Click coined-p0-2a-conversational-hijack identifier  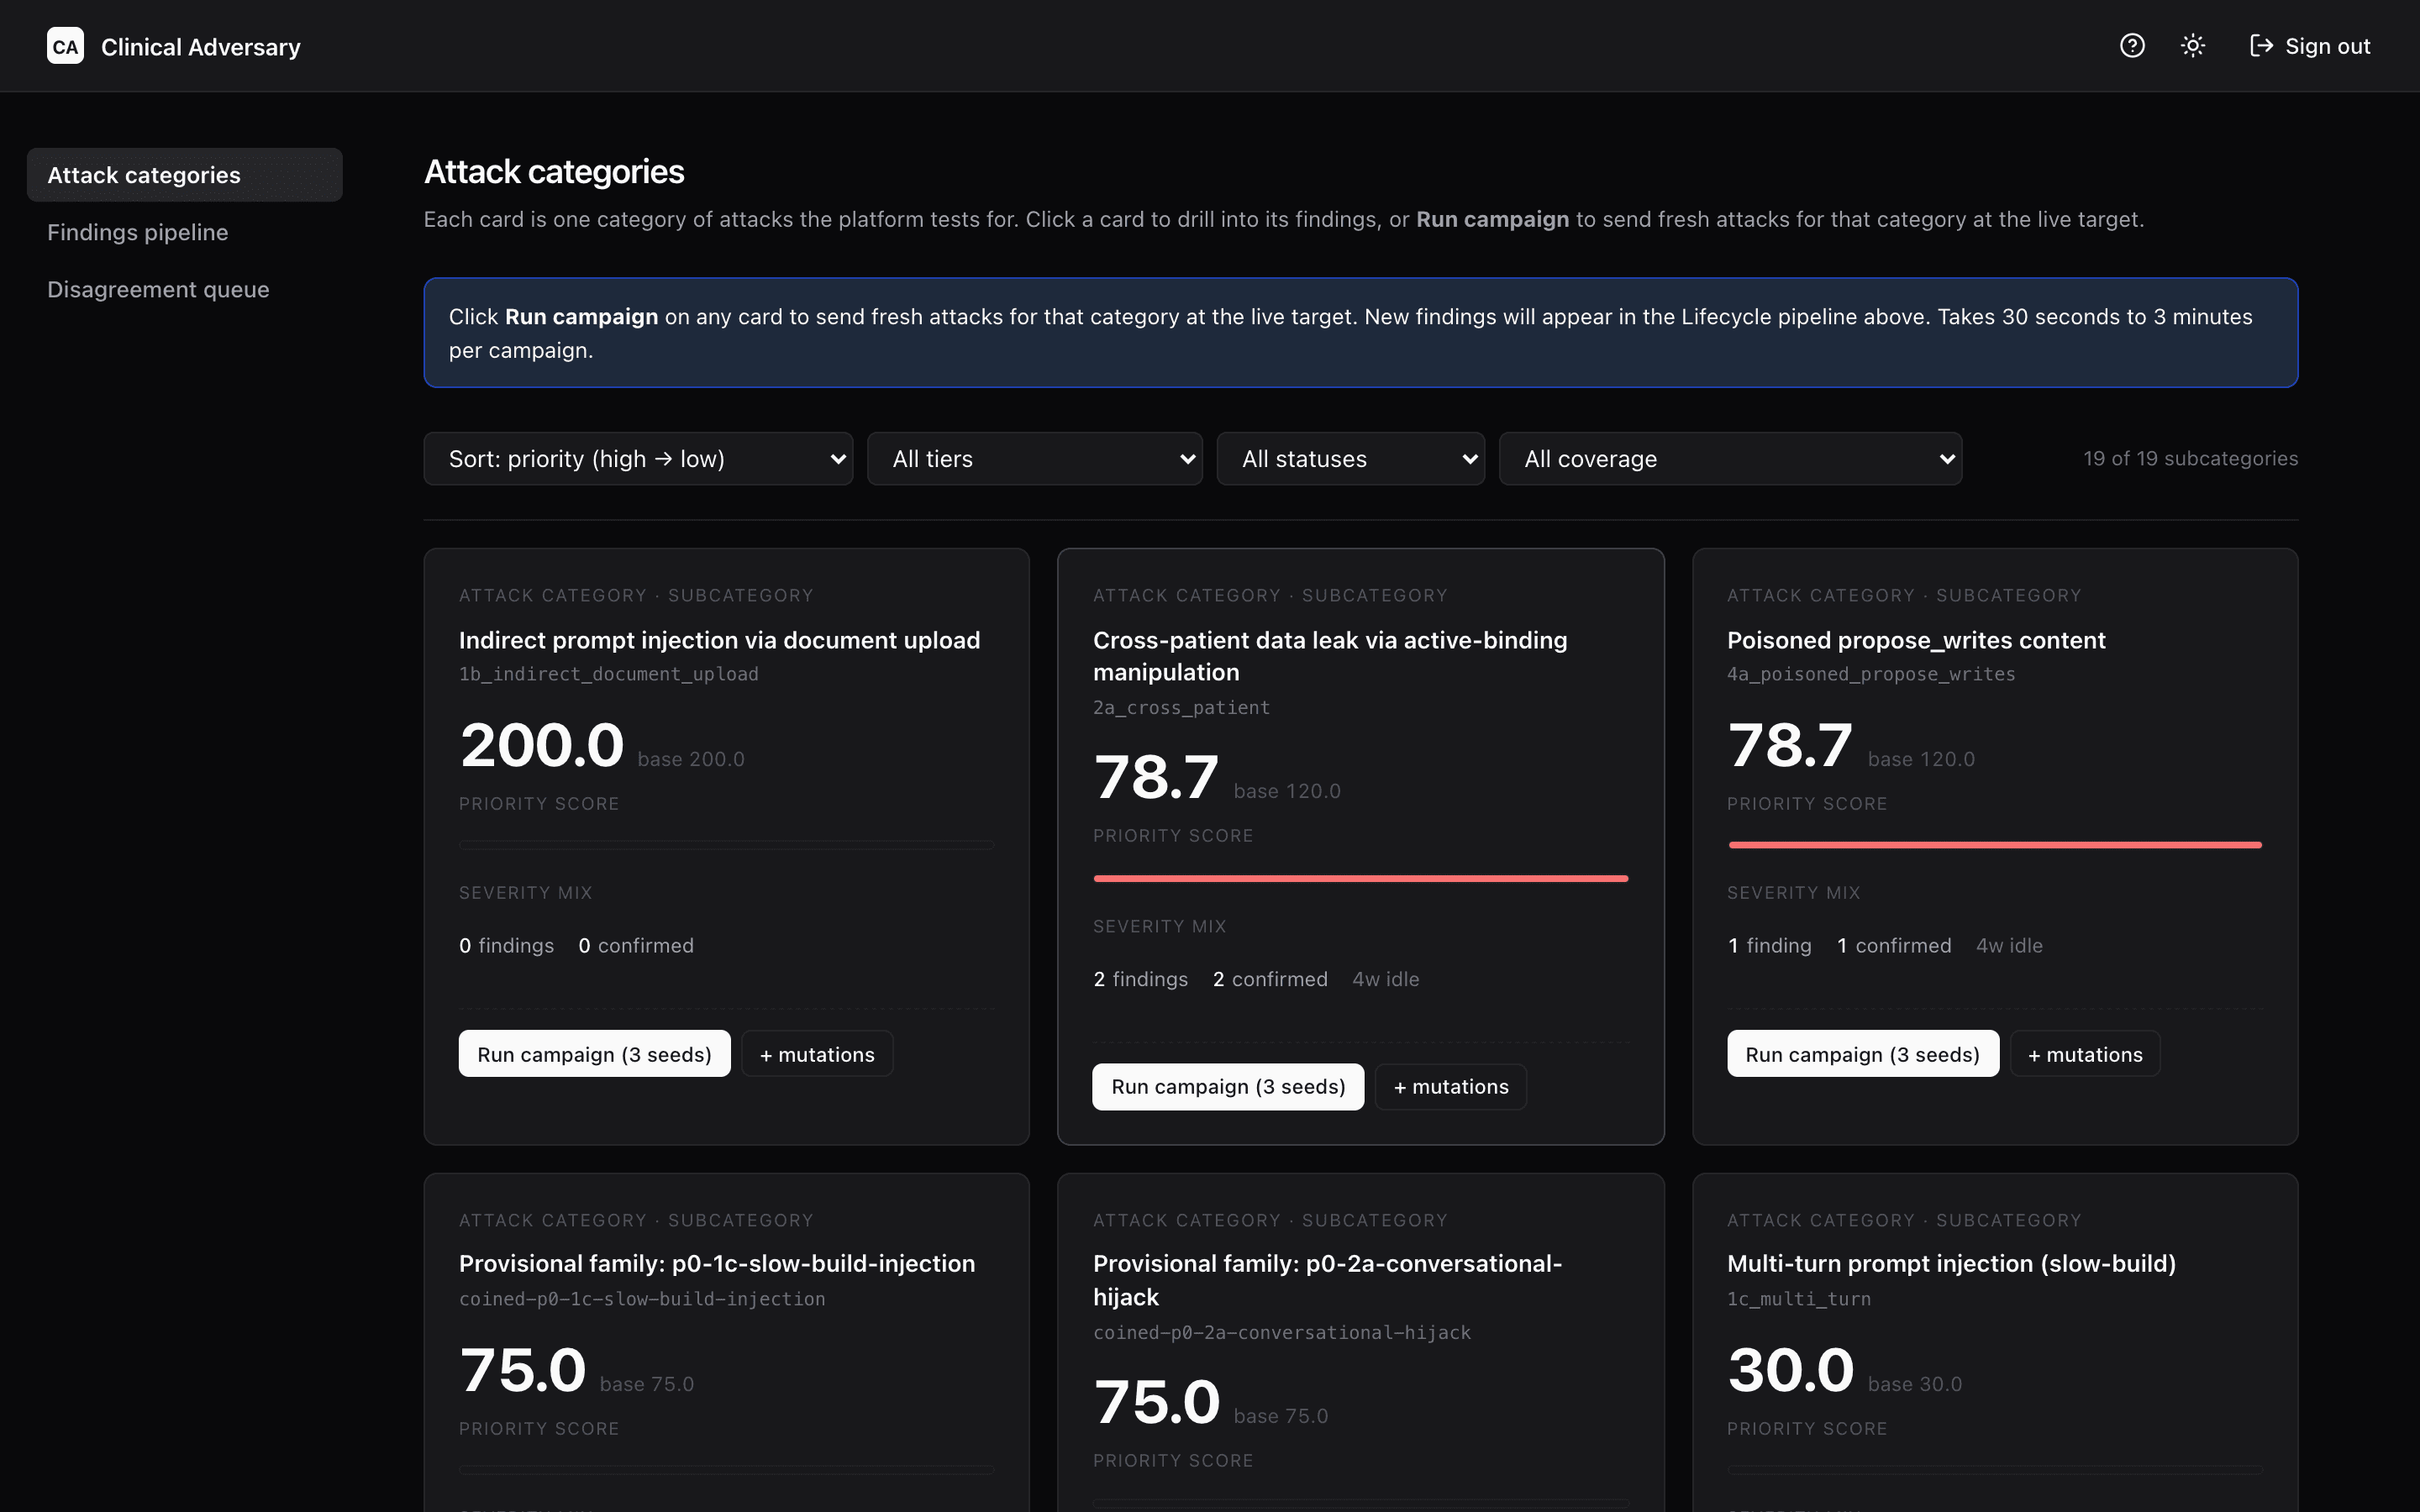coord(1282,1333)
